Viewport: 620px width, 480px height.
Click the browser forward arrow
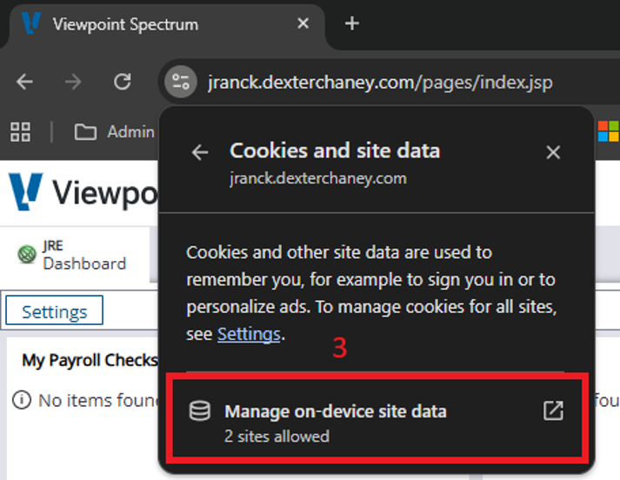73,82
